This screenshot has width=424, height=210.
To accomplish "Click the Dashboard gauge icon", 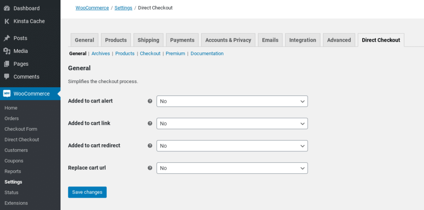I will (x=7, y=8).
